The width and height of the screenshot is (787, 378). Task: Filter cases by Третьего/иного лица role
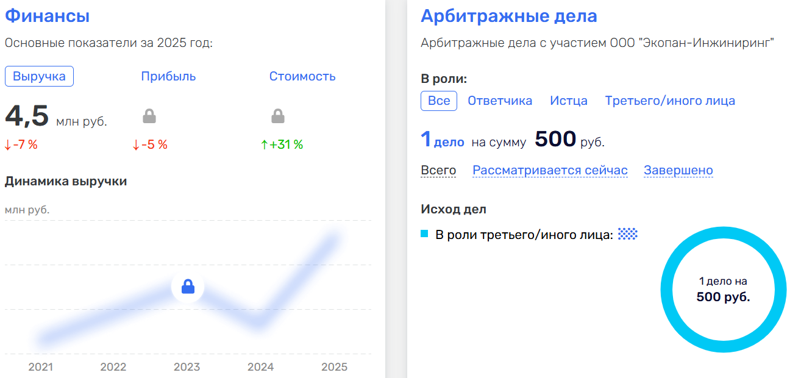[x=670, y=101]
